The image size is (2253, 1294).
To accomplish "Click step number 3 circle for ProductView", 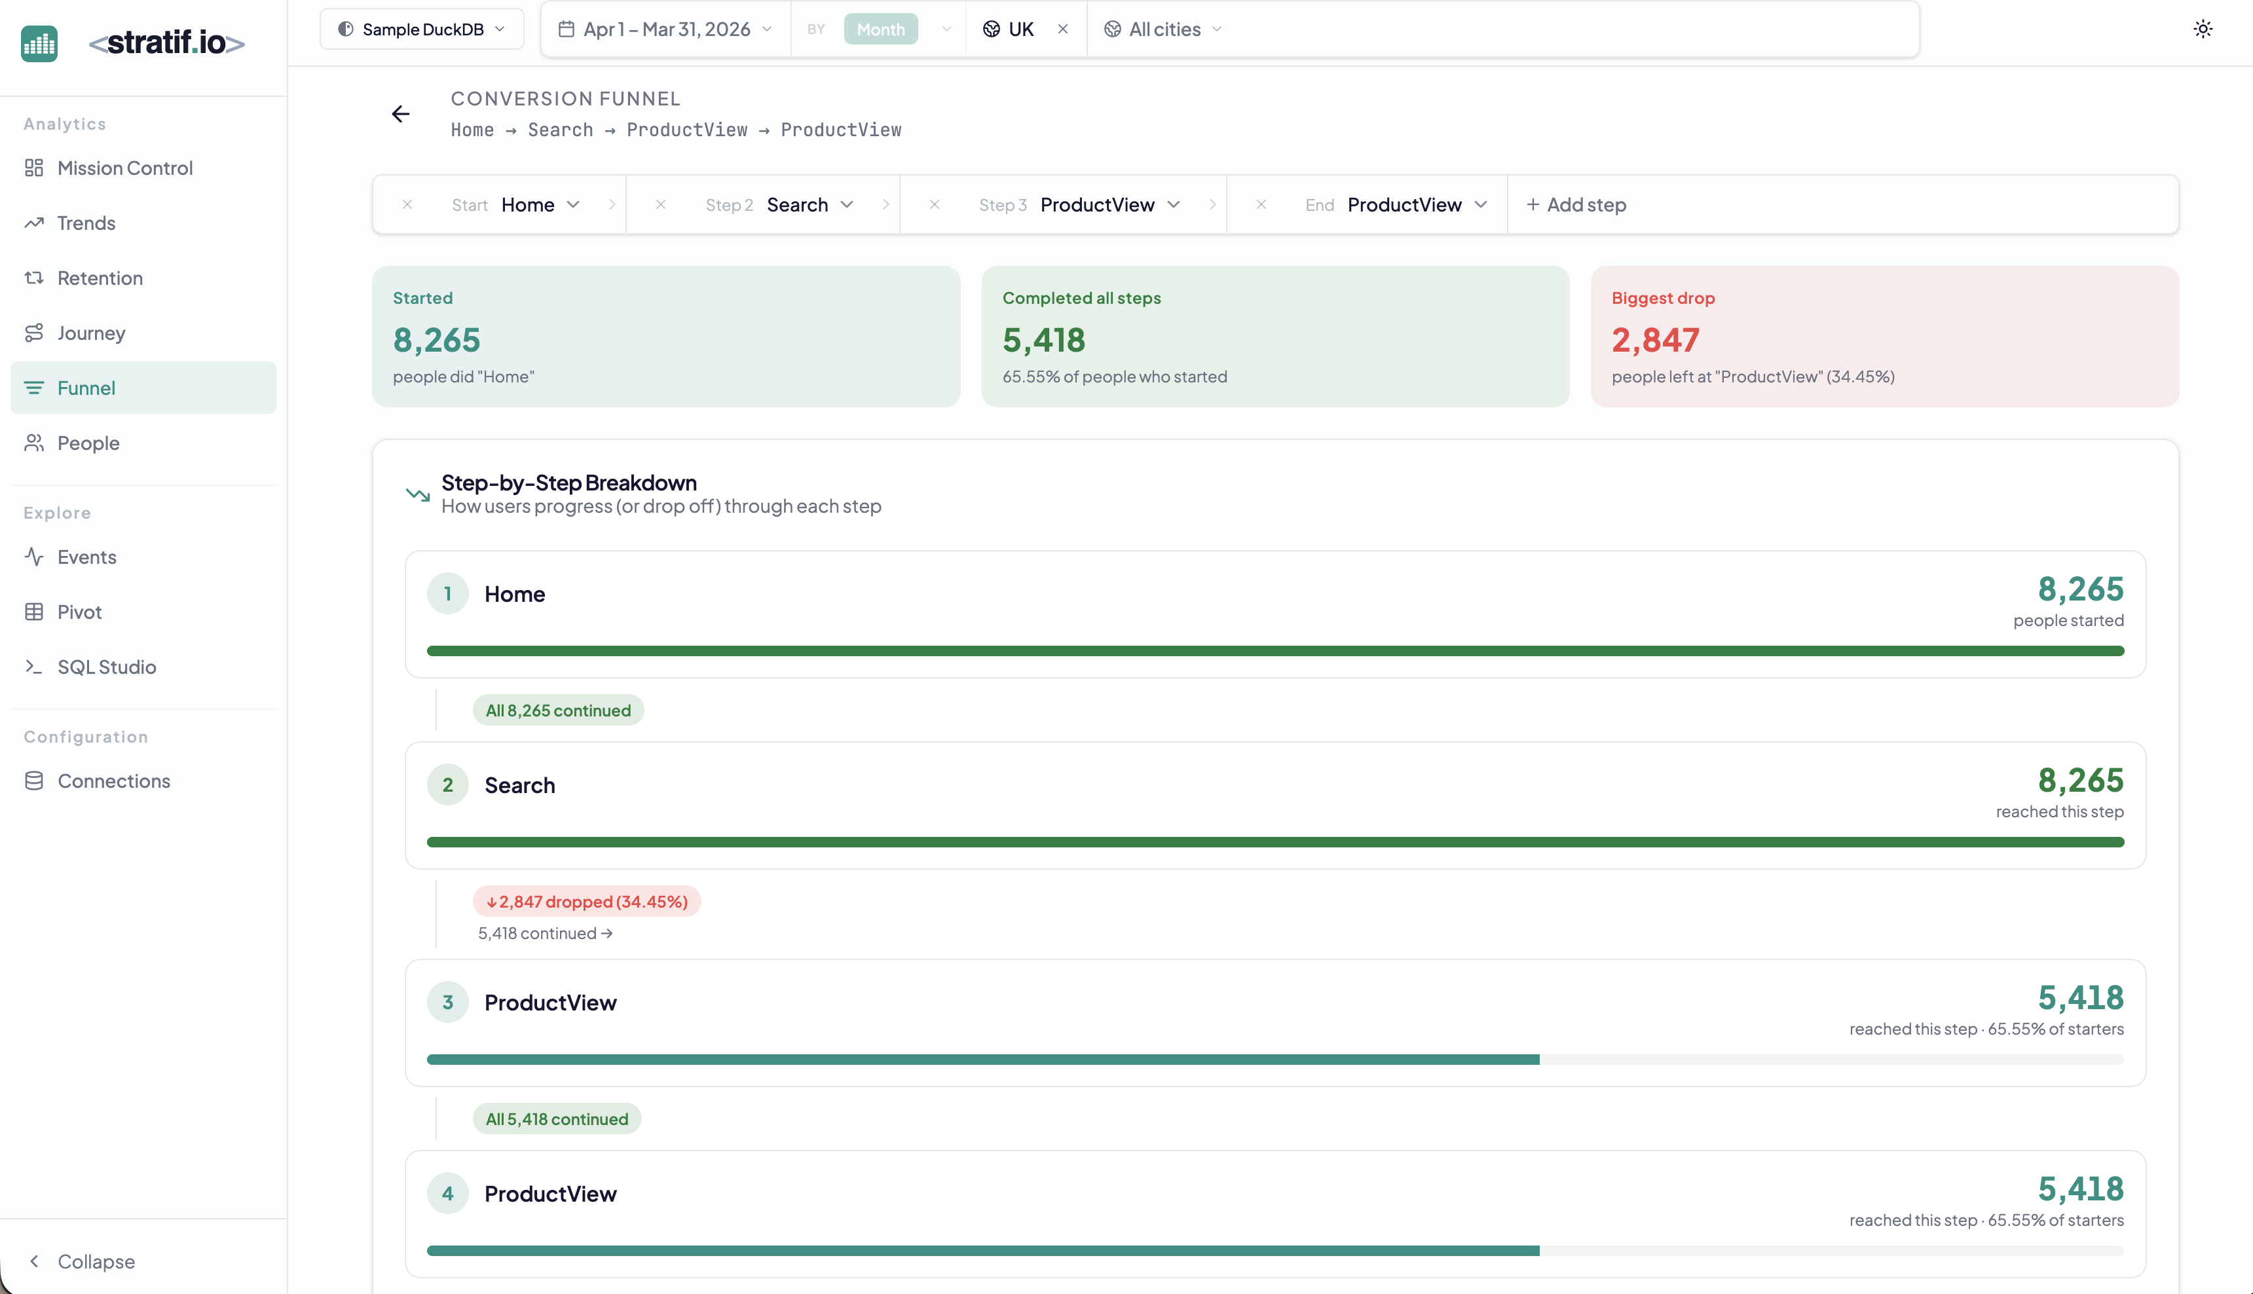I will [x=448, y=1002].
